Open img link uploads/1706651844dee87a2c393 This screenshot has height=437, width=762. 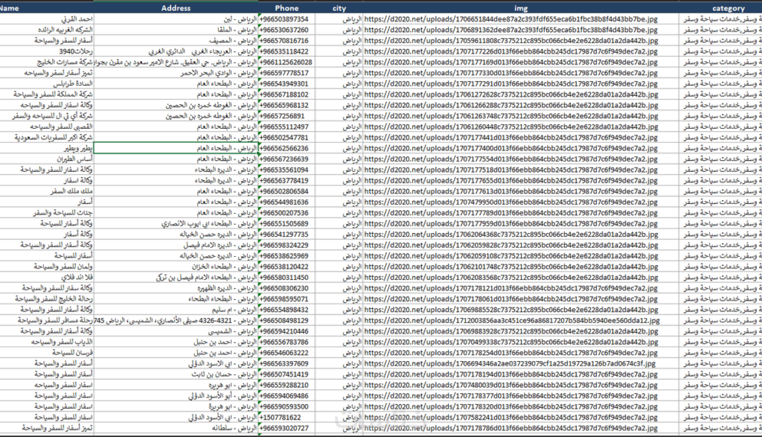tap(510, 19)
